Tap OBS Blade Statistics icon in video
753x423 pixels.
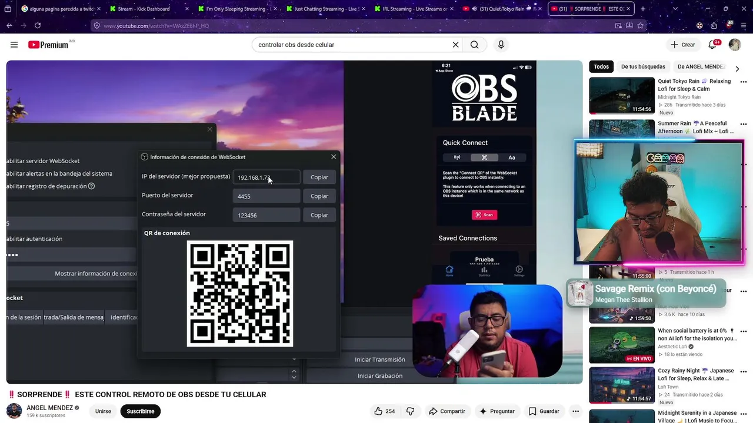[x=484, y=271]
